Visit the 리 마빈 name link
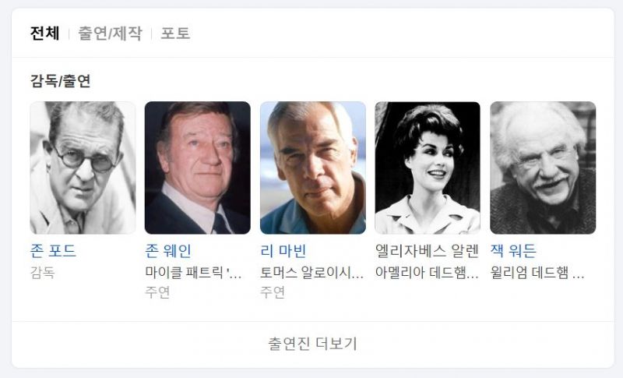The image size is (623, 378). pyautogui.click(x=283, y=251)
